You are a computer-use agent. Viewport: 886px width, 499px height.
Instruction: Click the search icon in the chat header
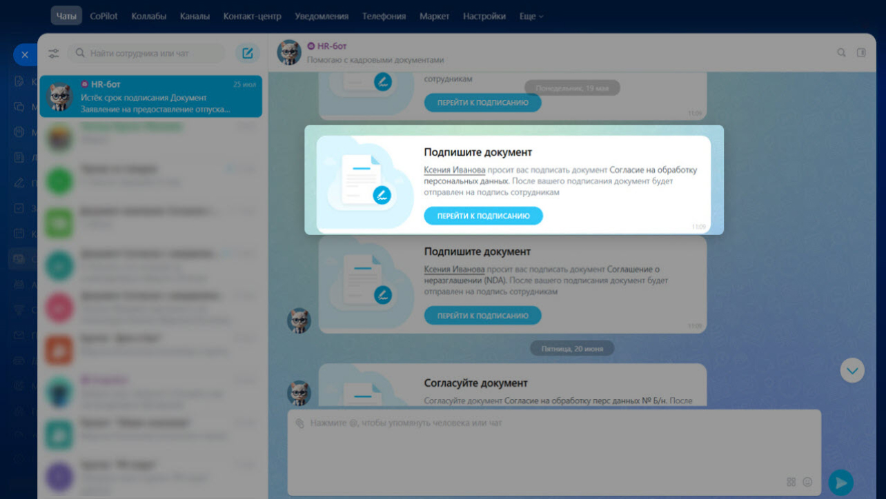[841, 52]
